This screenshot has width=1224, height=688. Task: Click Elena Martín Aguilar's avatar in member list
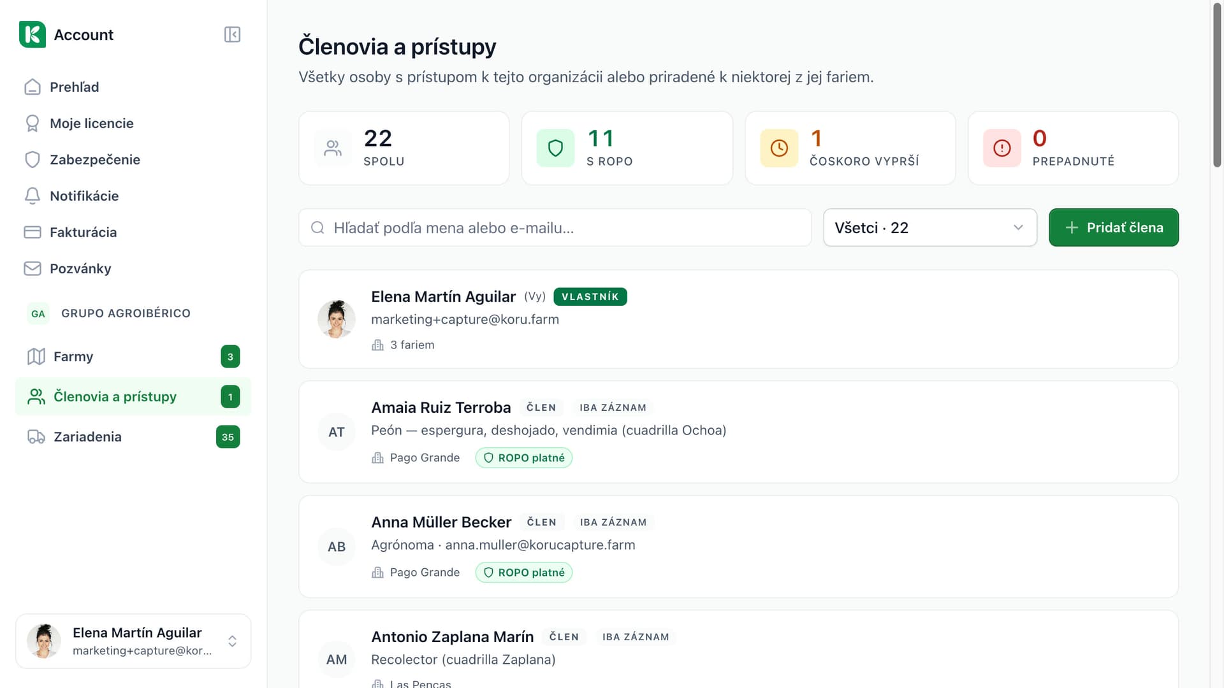point(337,319)
